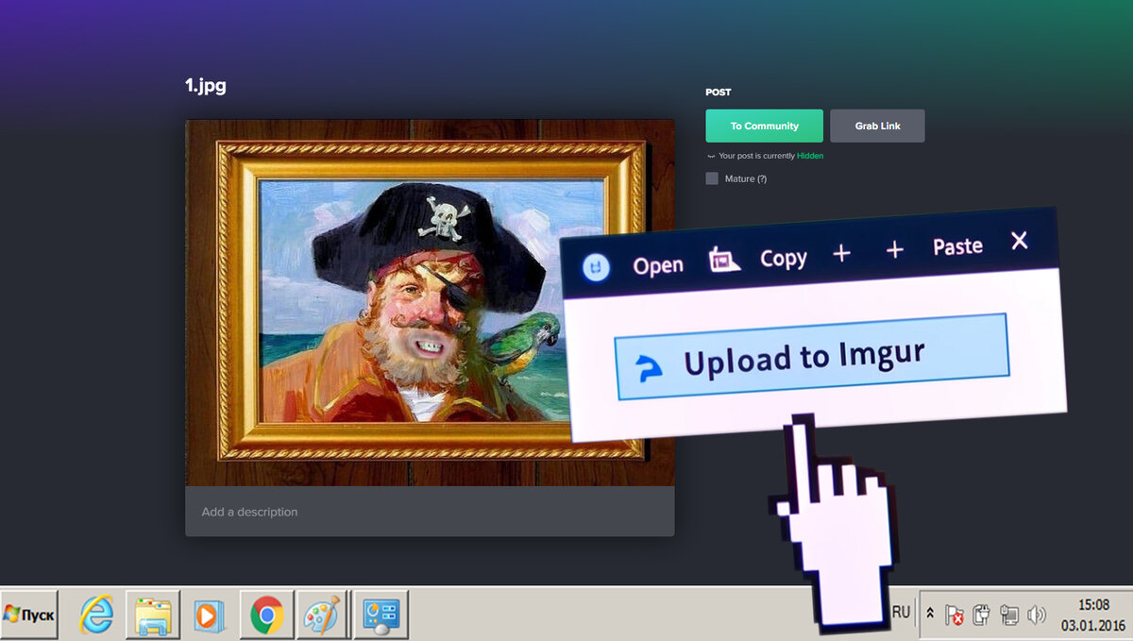This screenshot has height=641, width=1133.
Task: Open Windows Explorer folder icon in taskbar
Action: [152, 616]
